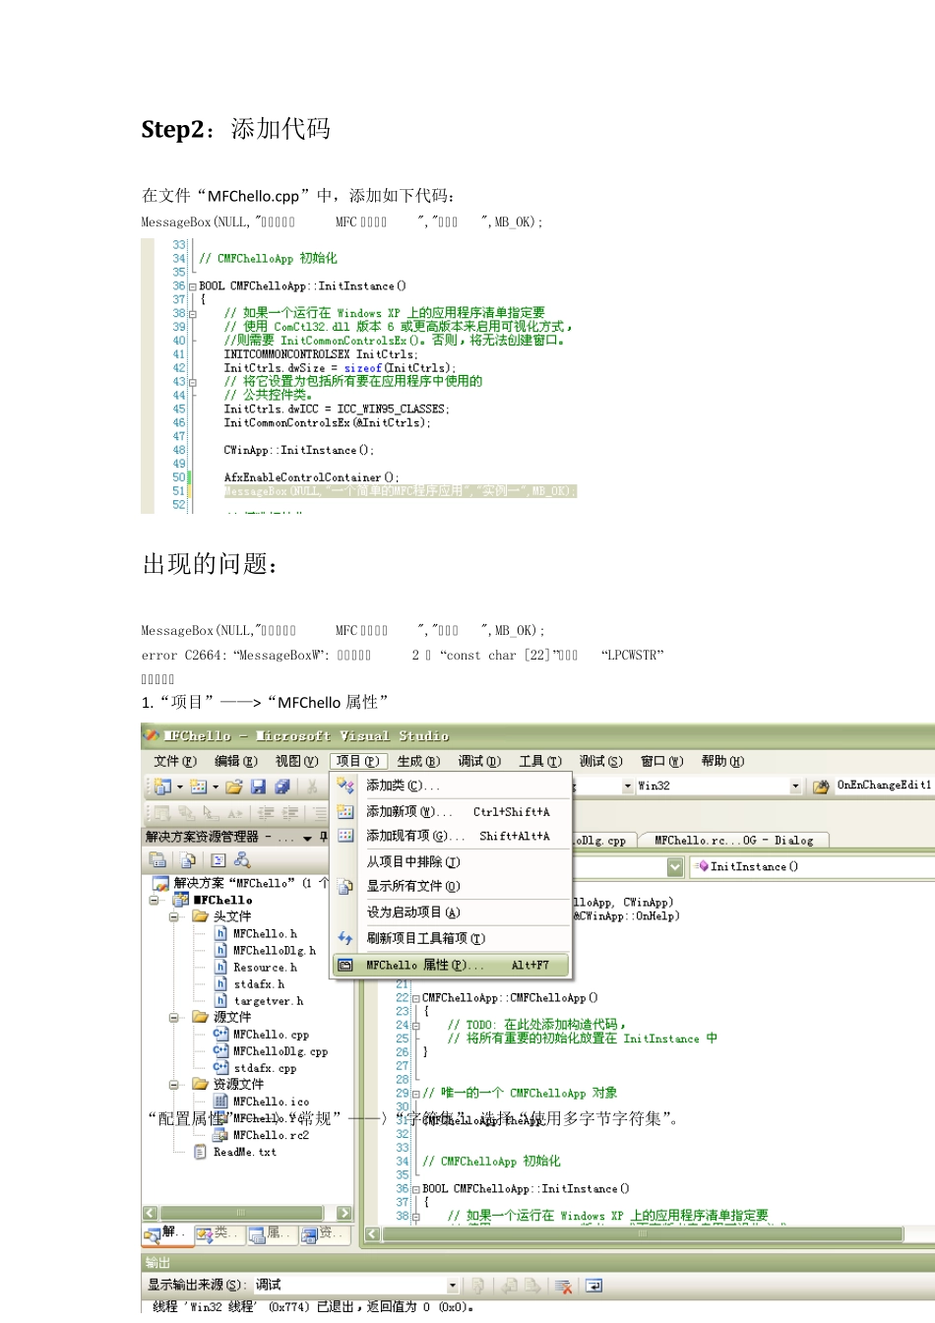This screenshot has height=1323, width=935.
Task: Click the Add New Item toolbar icon
Action: point(199,787)
